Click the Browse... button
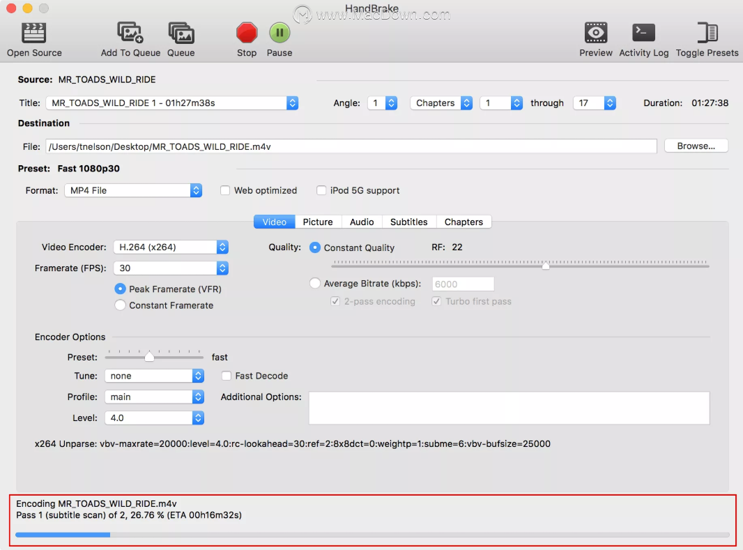 [x=696, y=146]
